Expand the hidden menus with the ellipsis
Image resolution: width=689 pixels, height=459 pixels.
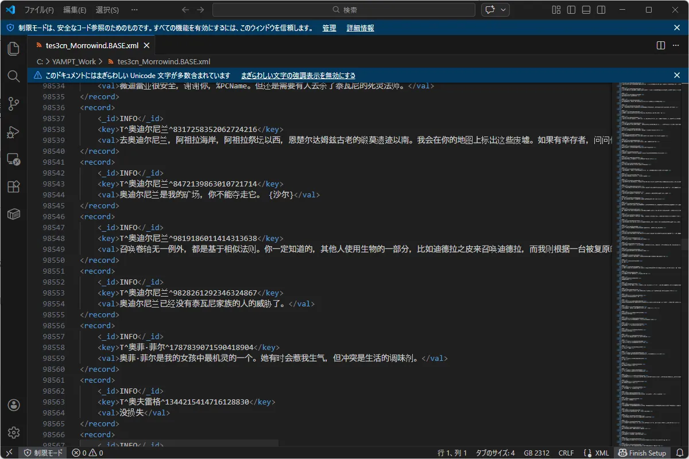point(134,10)
